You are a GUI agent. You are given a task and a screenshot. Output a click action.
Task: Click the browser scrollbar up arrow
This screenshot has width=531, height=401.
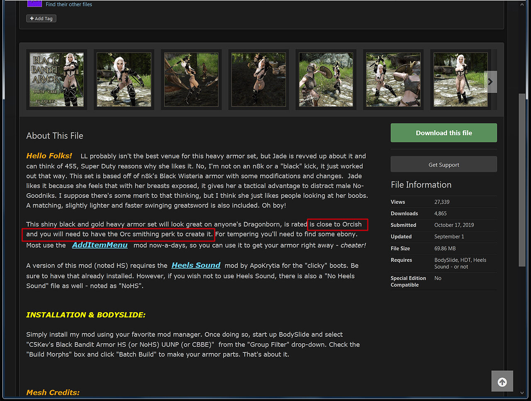522,4
